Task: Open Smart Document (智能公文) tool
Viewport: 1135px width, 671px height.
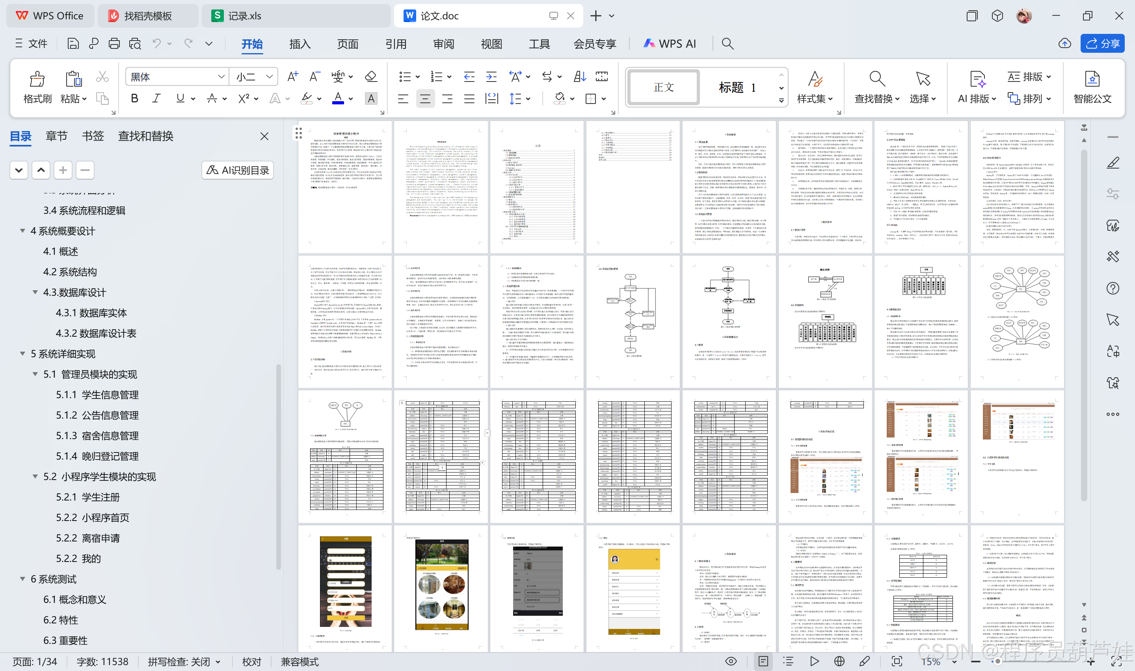Action: 1092,87
